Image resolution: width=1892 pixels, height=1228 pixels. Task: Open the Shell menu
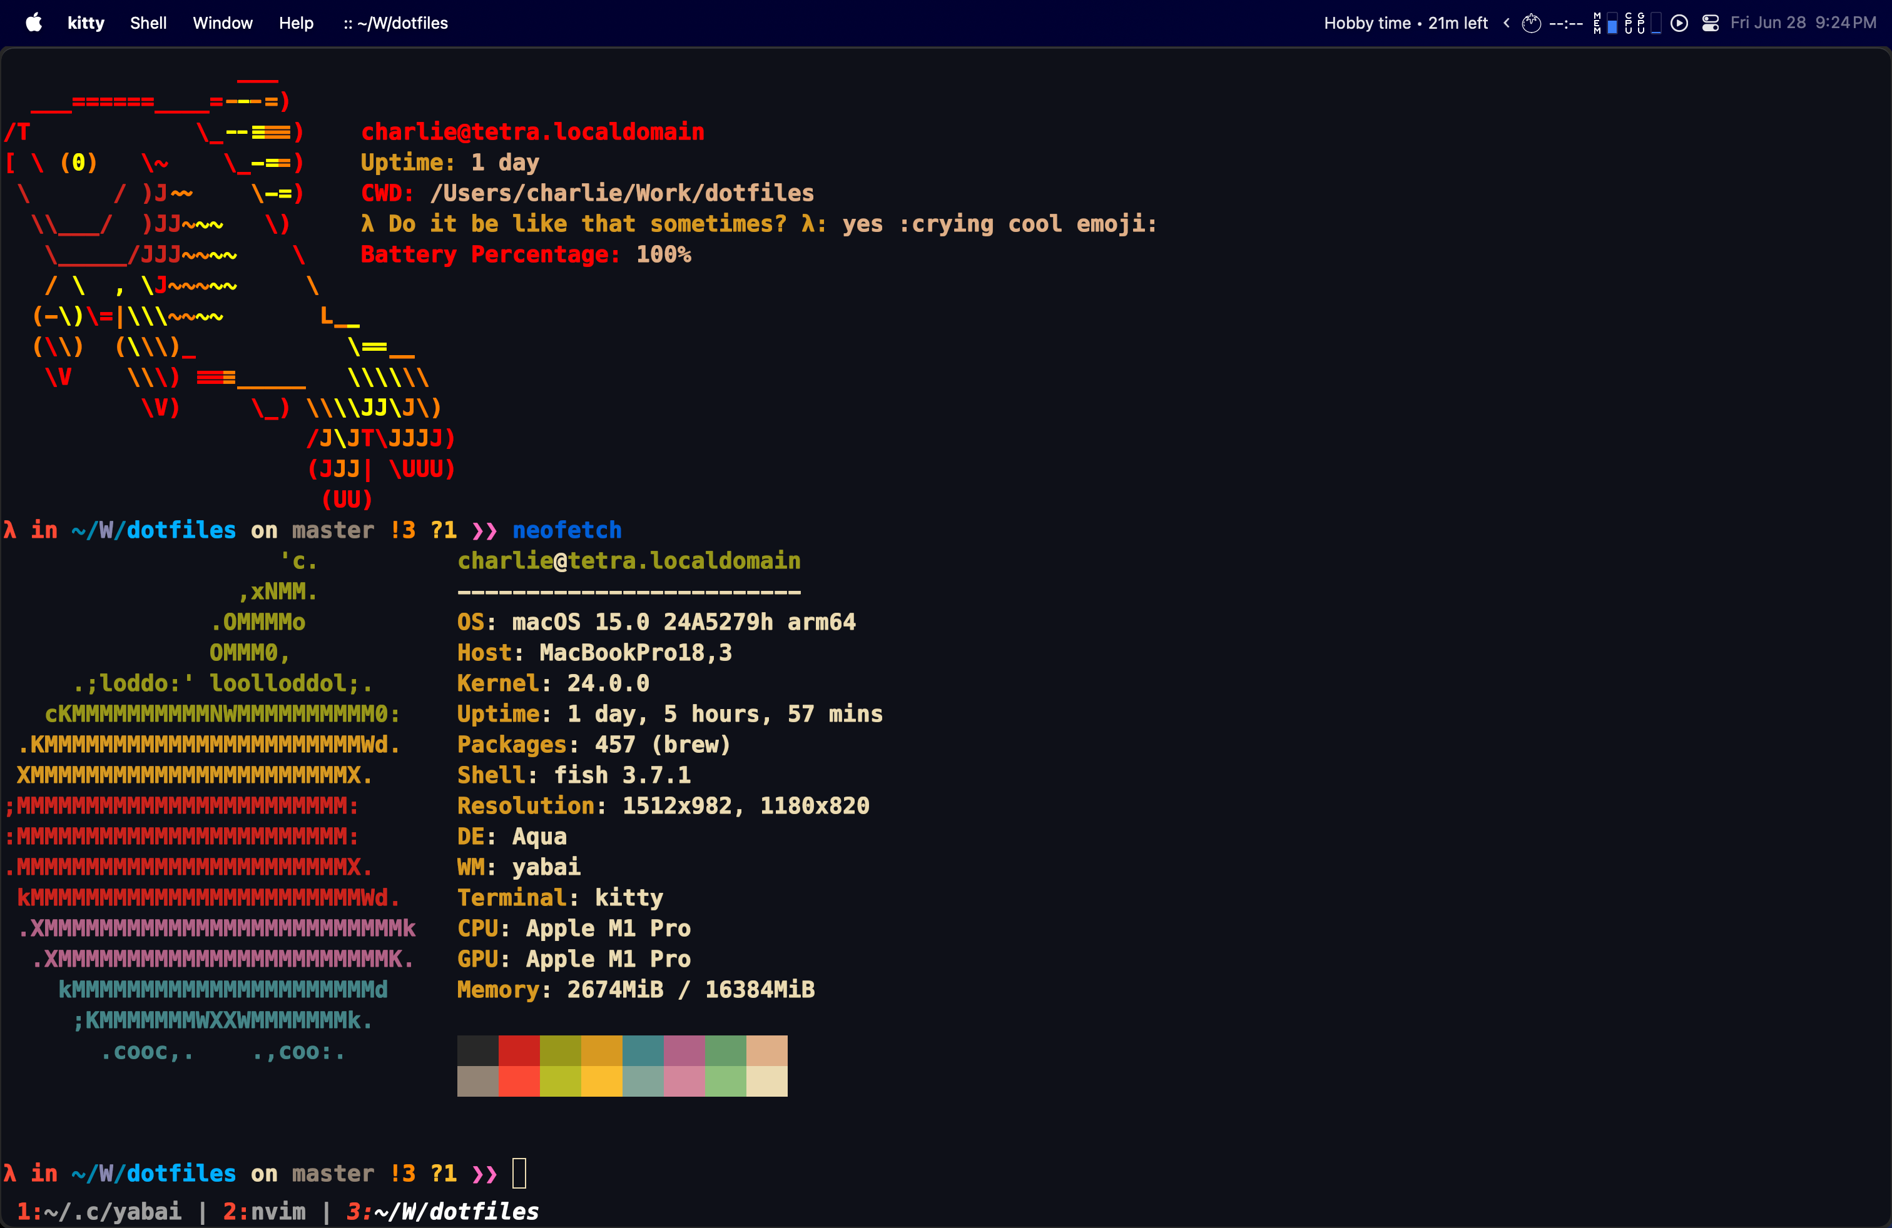tap(148, 23)
